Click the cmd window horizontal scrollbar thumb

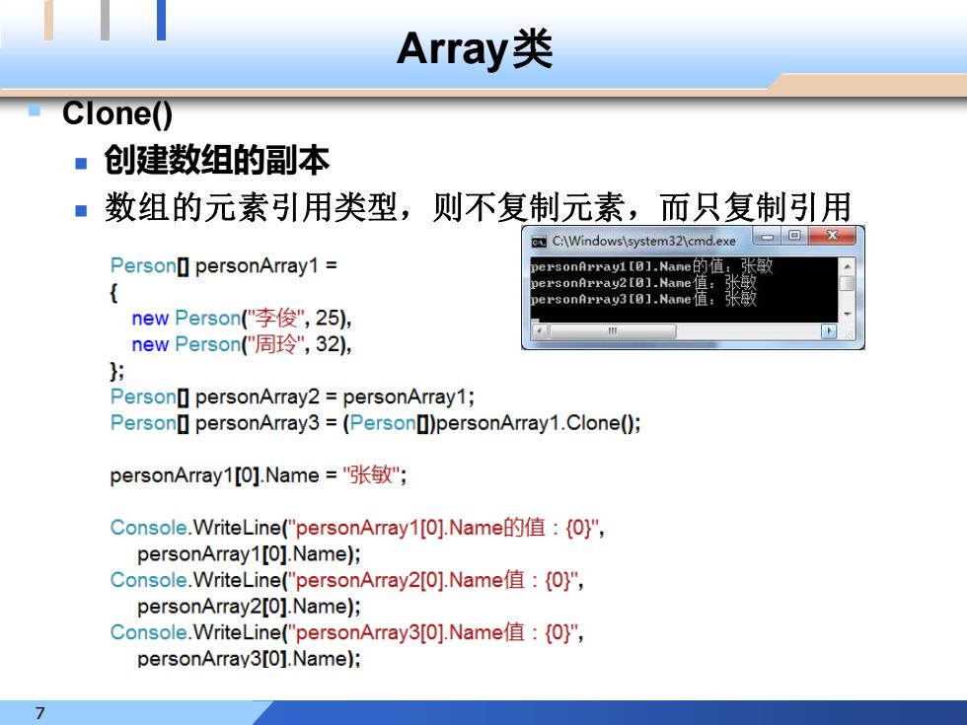pyautogui.click(x=612, y=331)
